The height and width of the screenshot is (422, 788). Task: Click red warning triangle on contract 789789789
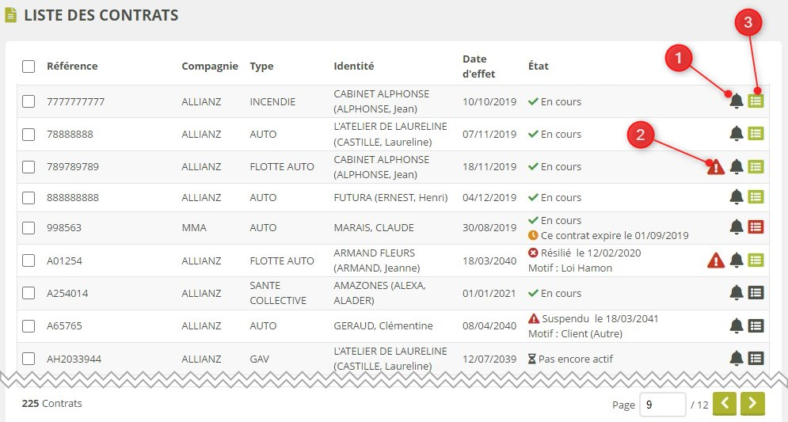(715, 167)
